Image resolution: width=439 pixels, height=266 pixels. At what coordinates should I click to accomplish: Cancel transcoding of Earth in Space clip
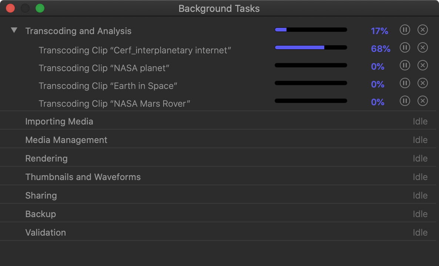coord(423,83)
